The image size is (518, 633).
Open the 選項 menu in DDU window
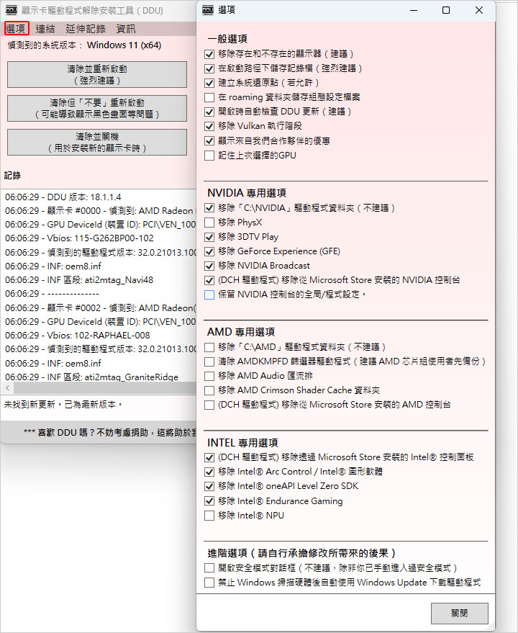[x=16, y=29]
